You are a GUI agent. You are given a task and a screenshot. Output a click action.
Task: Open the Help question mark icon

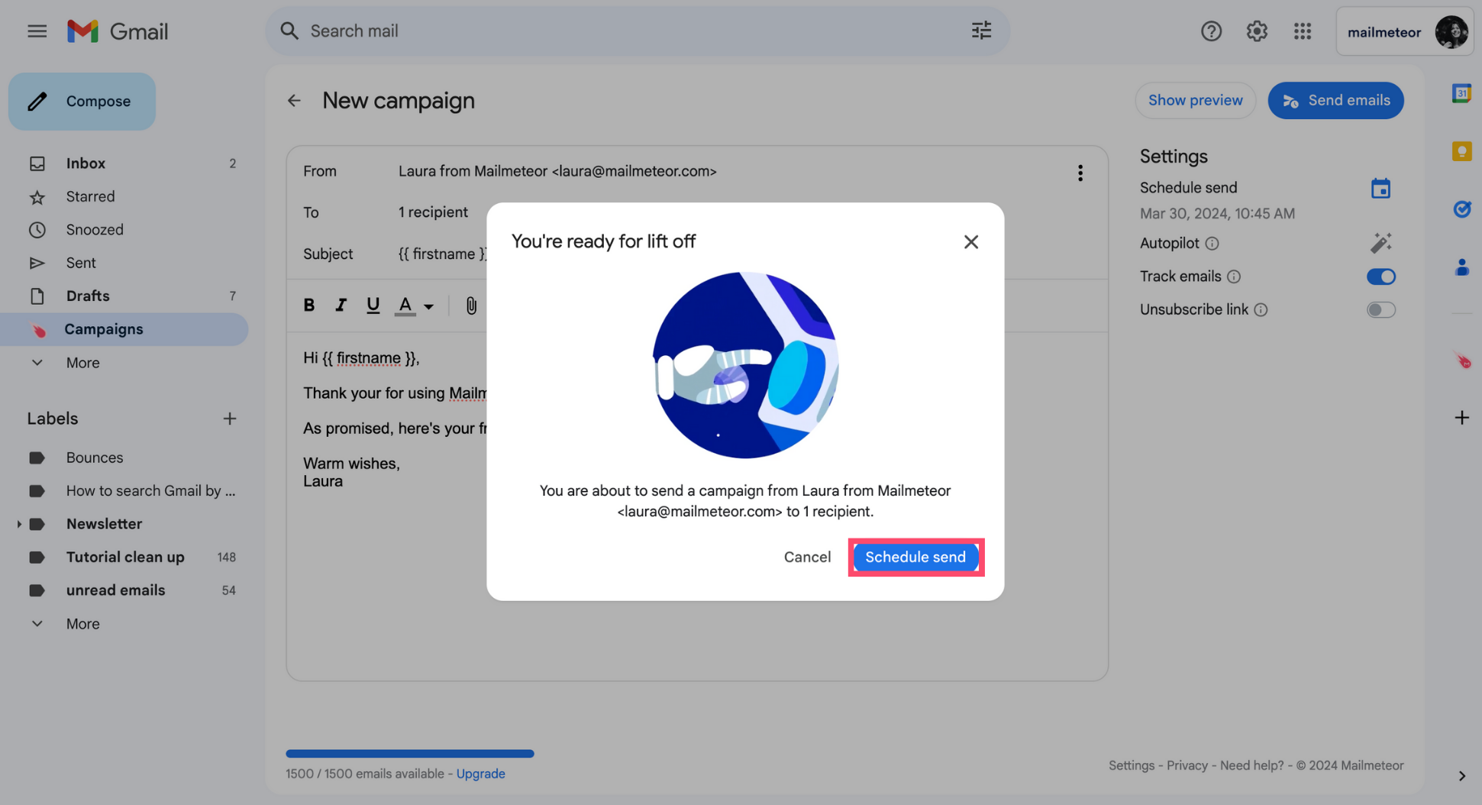coord(1211,31)
